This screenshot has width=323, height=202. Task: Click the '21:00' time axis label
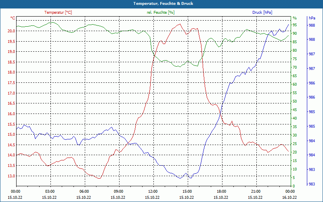click(x=255, y=191)
